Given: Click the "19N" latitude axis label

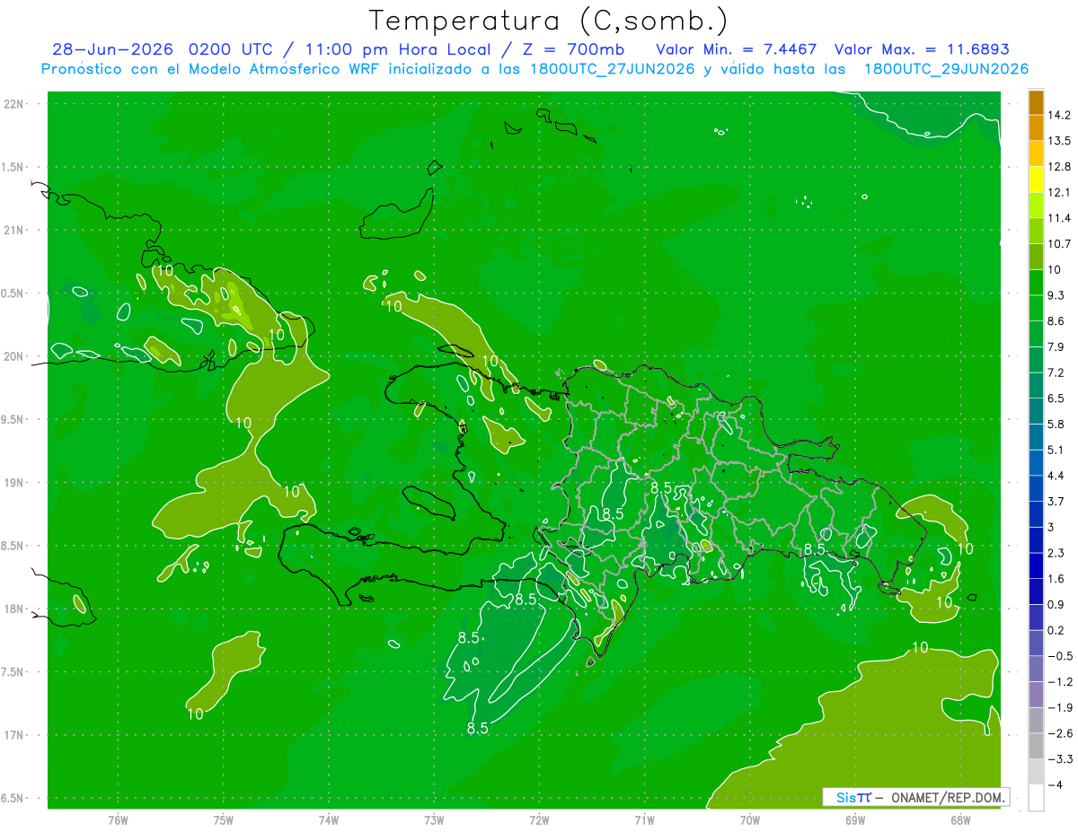Looking at the screenshot, I should coord(13,482).
